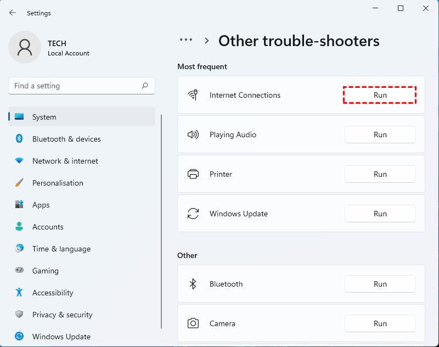This screenshot has width=439, height=347.
Task: Click the Gaming controller icon
Action: coord(19,271)
